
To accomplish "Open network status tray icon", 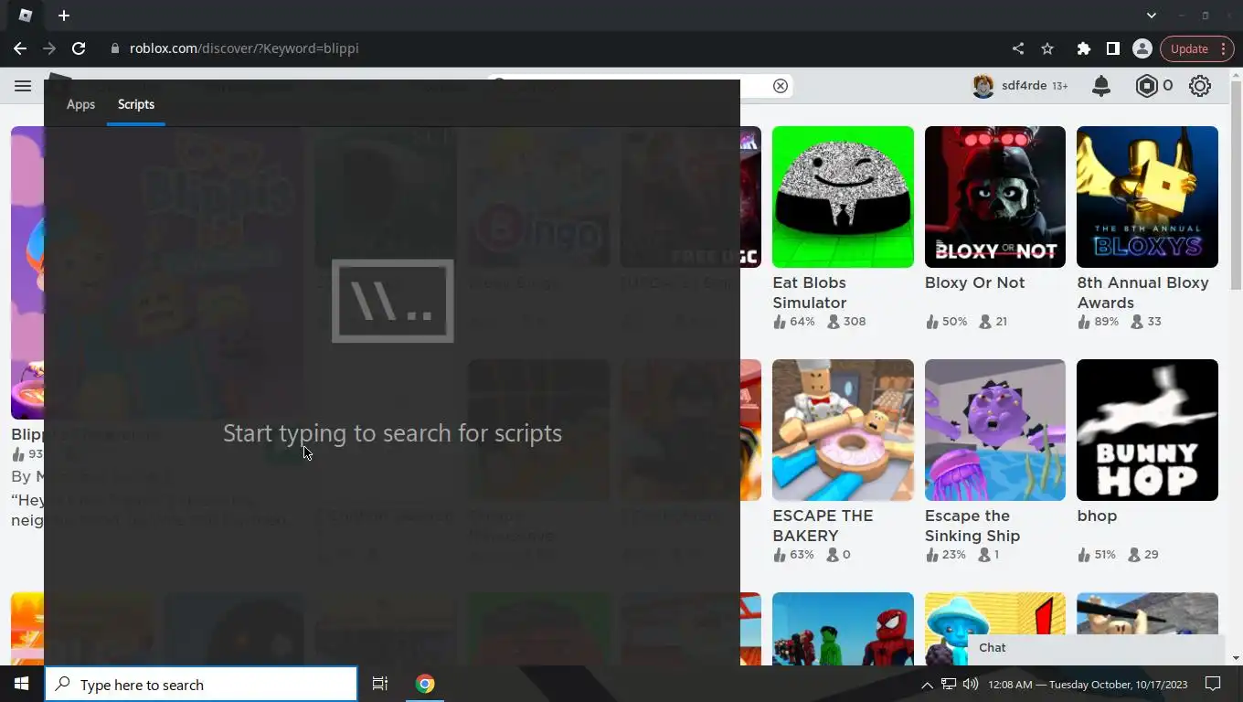I will 949,684.
